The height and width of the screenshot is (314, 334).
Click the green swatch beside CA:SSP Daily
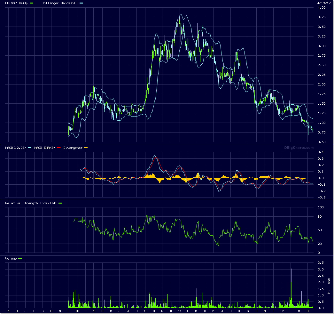pyautogui.click(x=32, y=3)
